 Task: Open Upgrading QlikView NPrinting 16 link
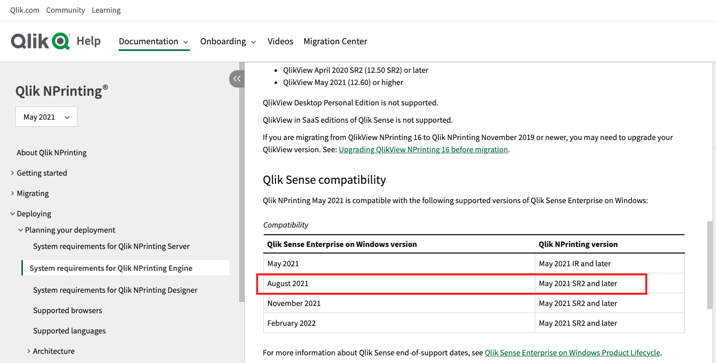tap(423, 150)
